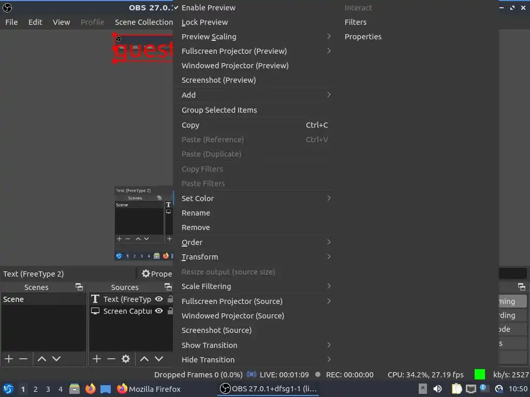This screenshot has width=530, height=397.
Task: Open file manager from taskbar
Action: tap(75, 389)
